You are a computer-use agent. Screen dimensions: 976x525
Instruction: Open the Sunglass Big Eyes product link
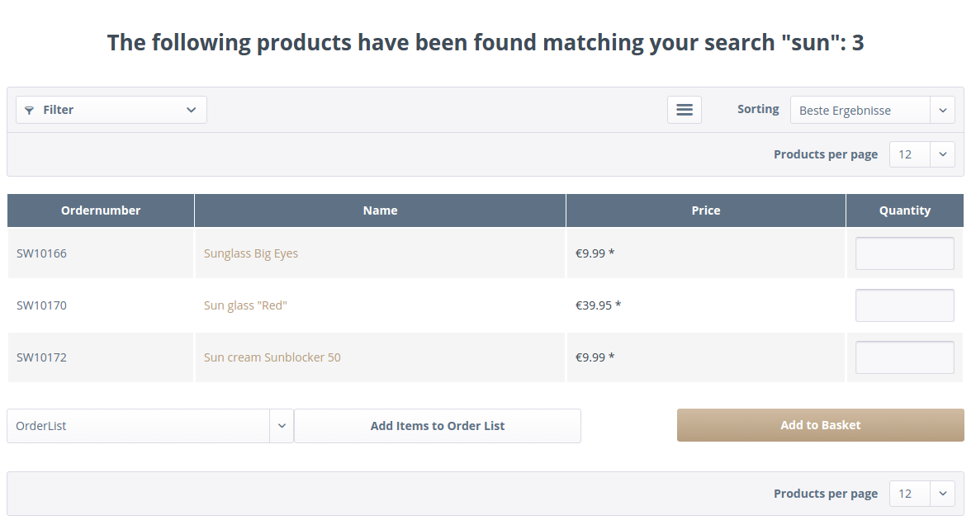click(251, 253)
